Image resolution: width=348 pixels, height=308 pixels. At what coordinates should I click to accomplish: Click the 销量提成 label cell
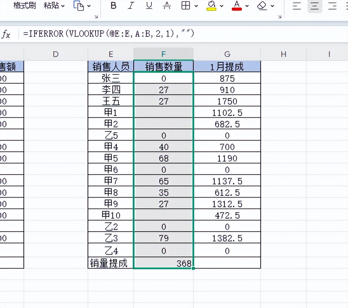pyautogui.click(x=111, y=263)
